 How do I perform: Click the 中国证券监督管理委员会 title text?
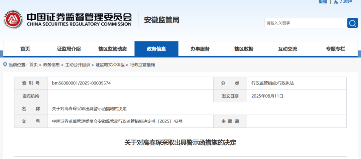coord(79,17)
